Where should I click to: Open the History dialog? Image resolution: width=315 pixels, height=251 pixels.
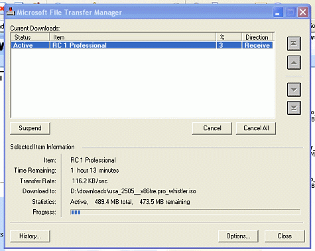[x=30, y=236]
